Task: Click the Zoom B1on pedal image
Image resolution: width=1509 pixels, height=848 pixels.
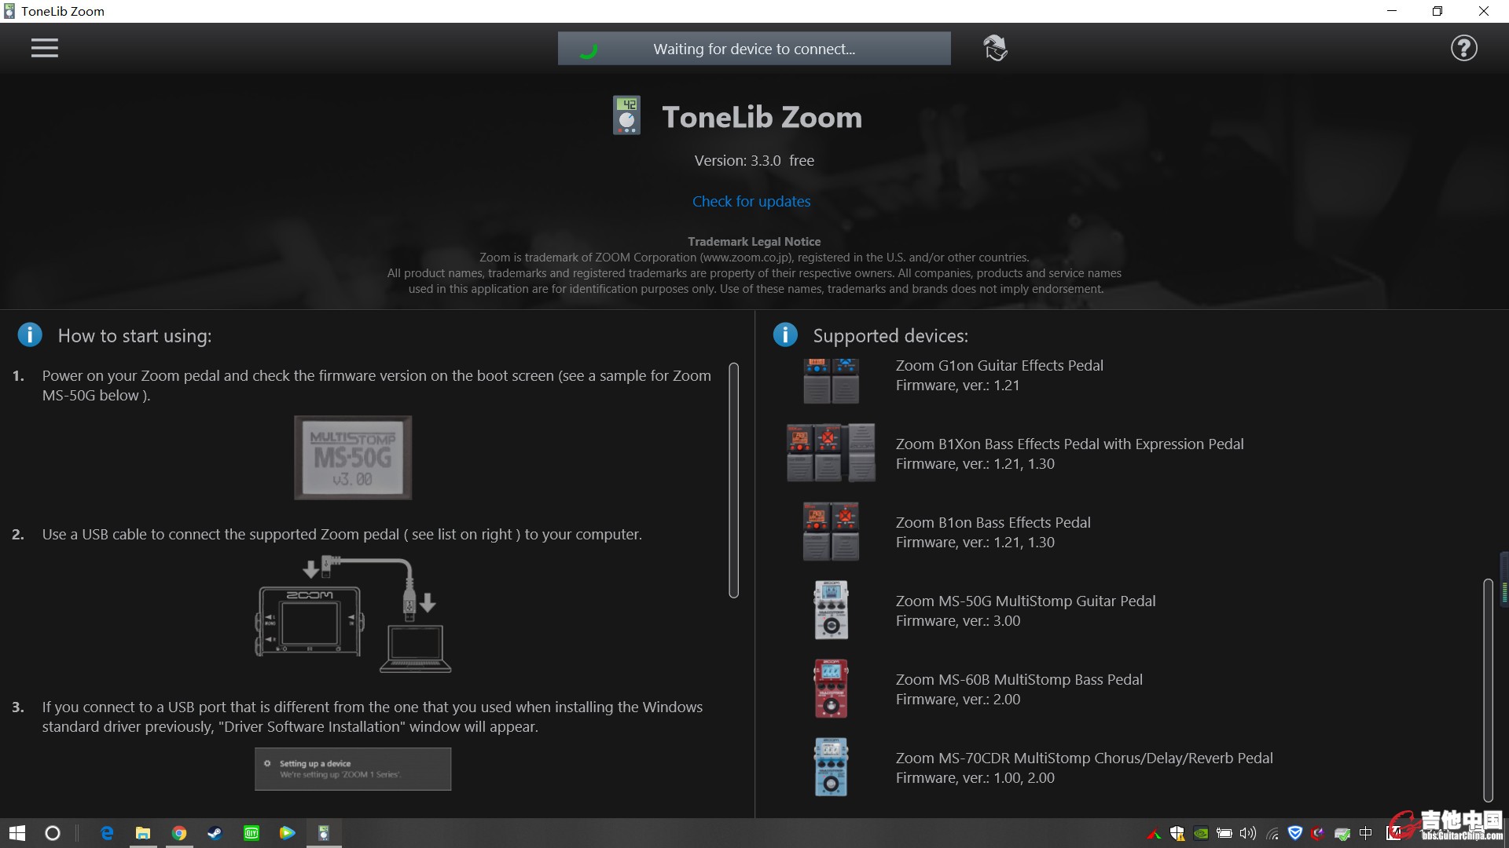Action: coord(831,532)
